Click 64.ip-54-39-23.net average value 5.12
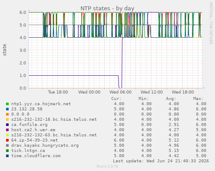 pyautogui.click(x=174, y=140)
